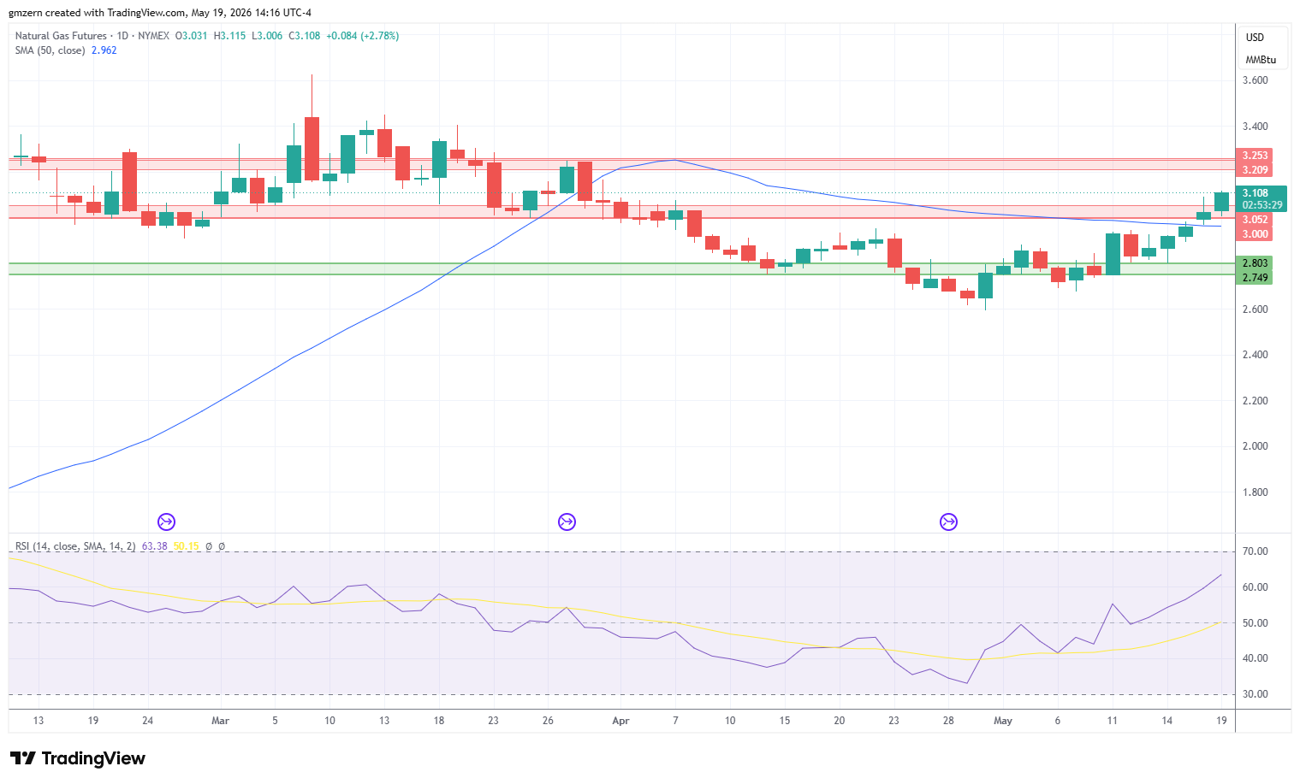1300x784 pixels.
Task: Click the contract roll marker above the 24 date label
Action: point(166,522)
